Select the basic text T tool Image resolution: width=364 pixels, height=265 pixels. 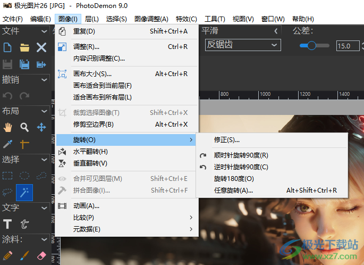[7, 224]
